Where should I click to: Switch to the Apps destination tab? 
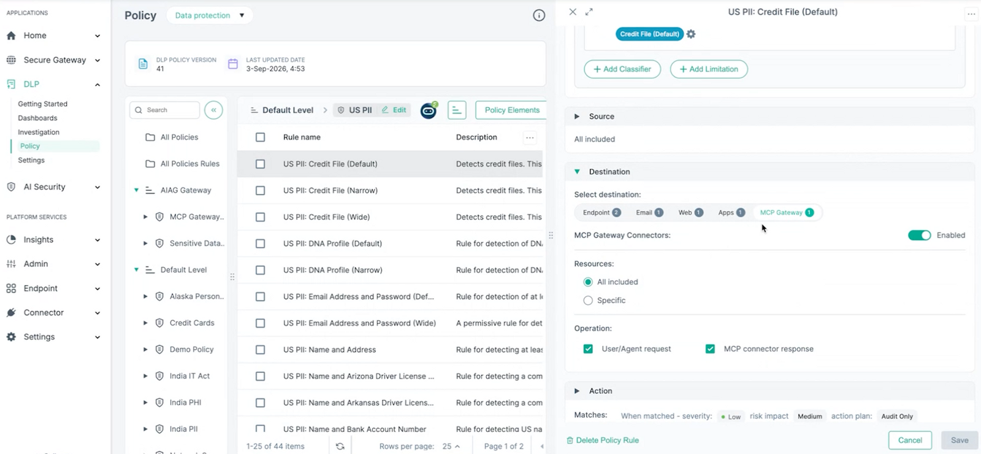click(731, 213)
